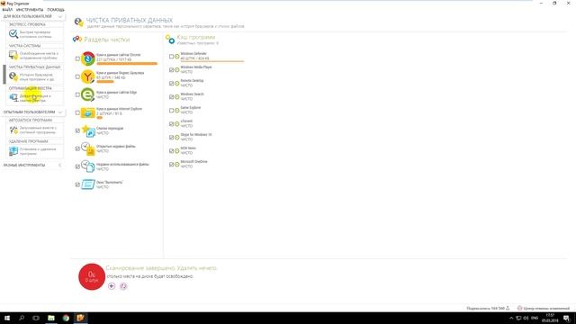Click the Подписались subscribers counter
576x324 pixels.
click(x=488, y=308)
